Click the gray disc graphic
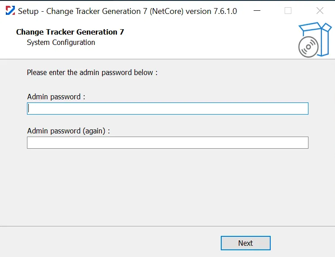Viewport: 335px width, 257px height. (308, 47)
